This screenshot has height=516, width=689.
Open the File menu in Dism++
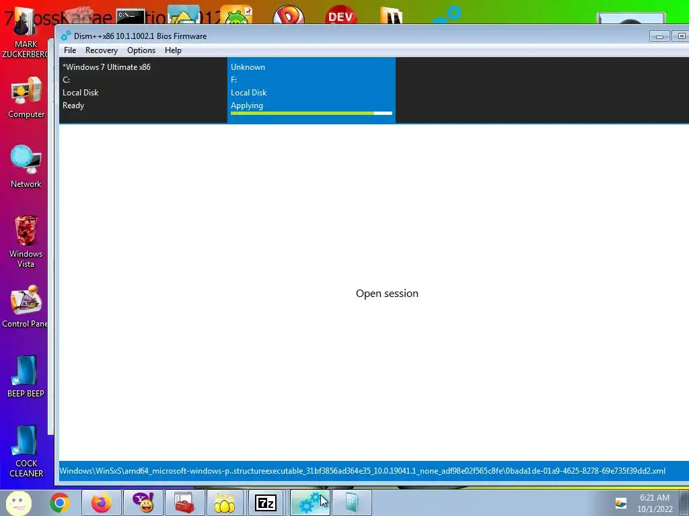coord(70,50)
